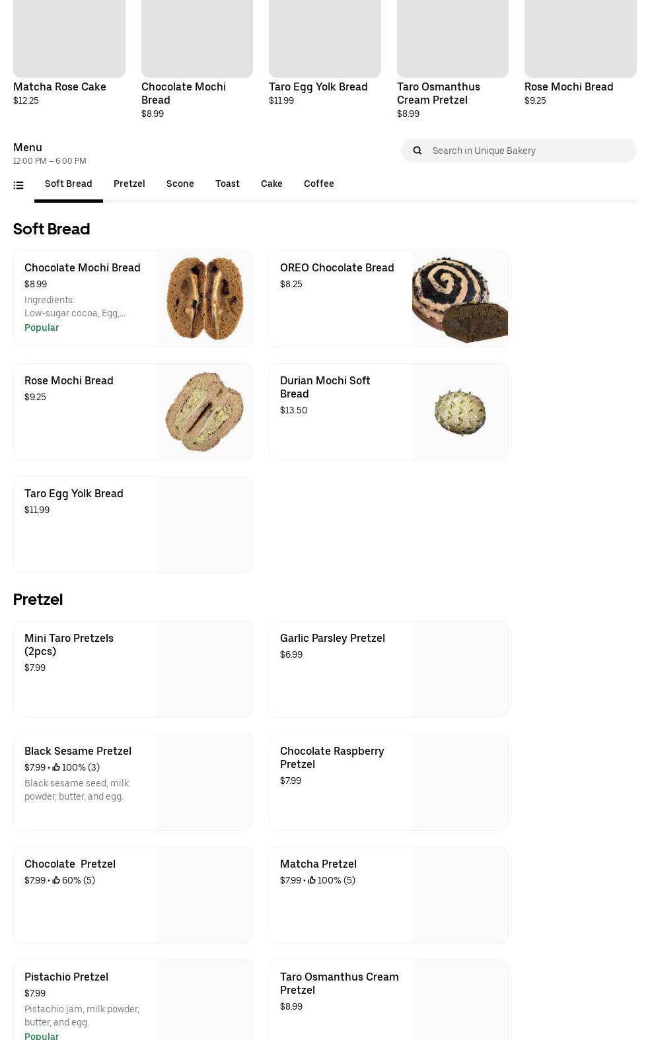650x1040 pixels.
Task: Open the Pistachio Pretzel listing
Action: click(x=133, y=1000)
